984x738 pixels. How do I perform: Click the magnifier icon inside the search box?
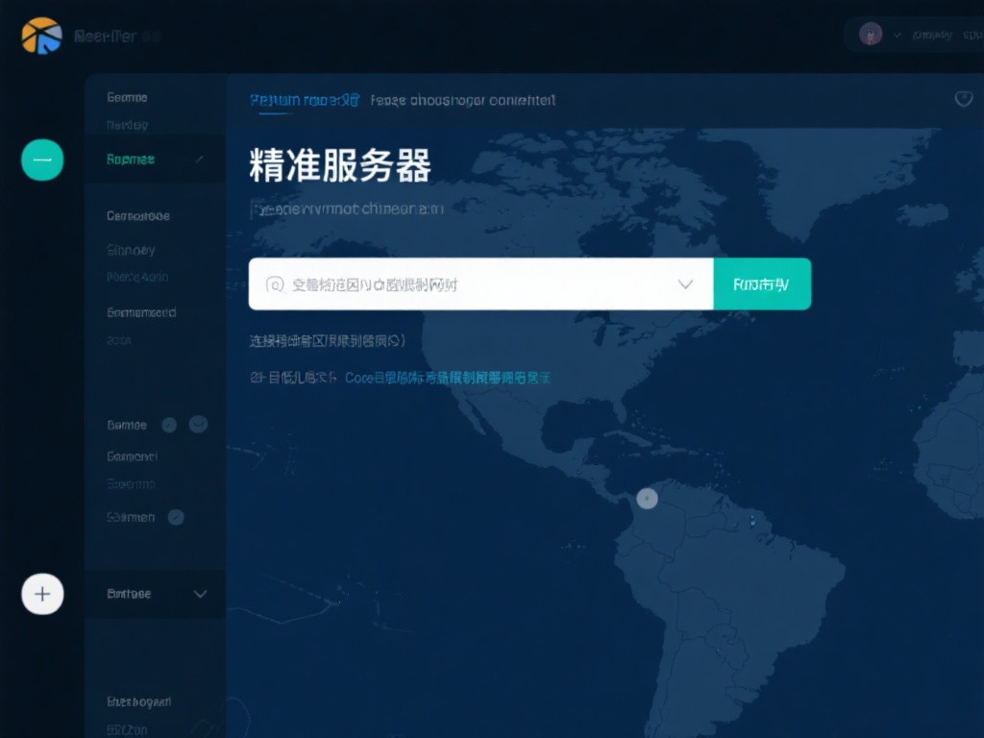click(274, 283)
